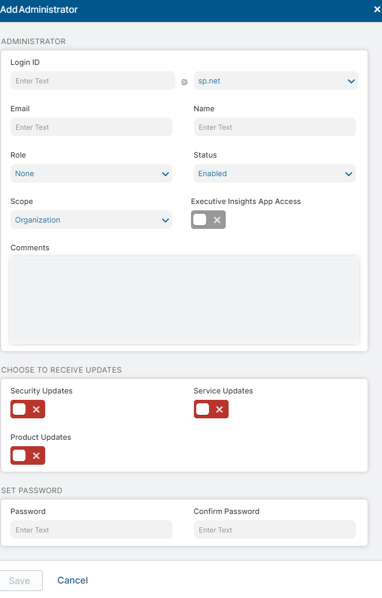
Task: Close the Add Administrator dialog
Action: [x=377, y=9]
